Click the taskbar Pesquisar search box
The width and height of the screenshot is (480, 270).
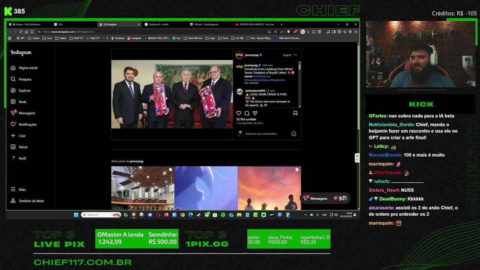tap(101, 215)
